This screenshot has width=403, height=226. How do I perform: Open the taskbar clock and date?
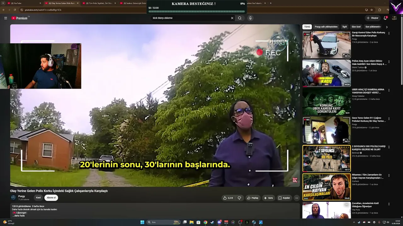(396, 222)
